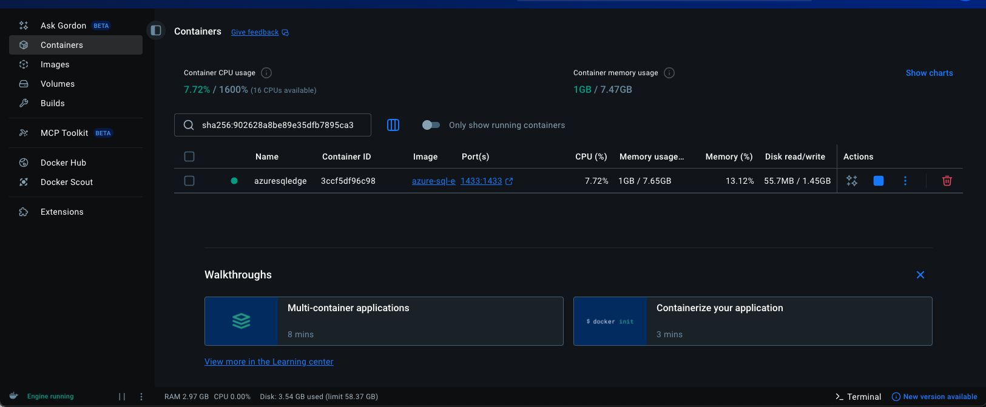Click the Image column header
This screenshot has height=407, width=986.
(425, 156)
